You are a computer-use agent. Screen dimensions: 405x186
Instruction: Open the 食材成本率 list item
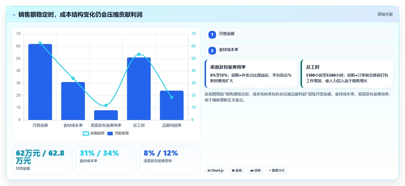tap(299, 50)
